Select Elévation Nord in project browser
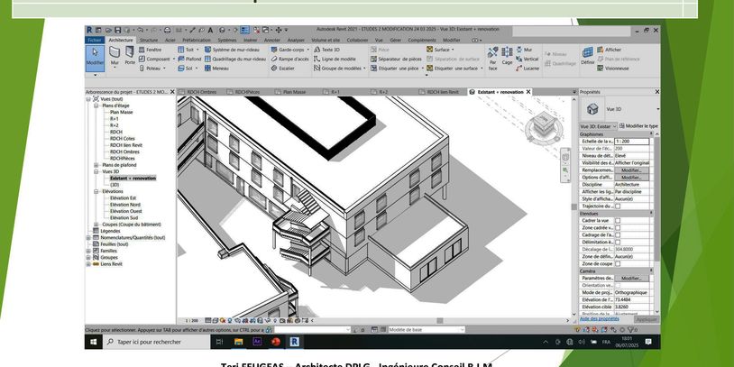Image resolution: width=734 pixels, height=367 pixels. coord(125,205)
